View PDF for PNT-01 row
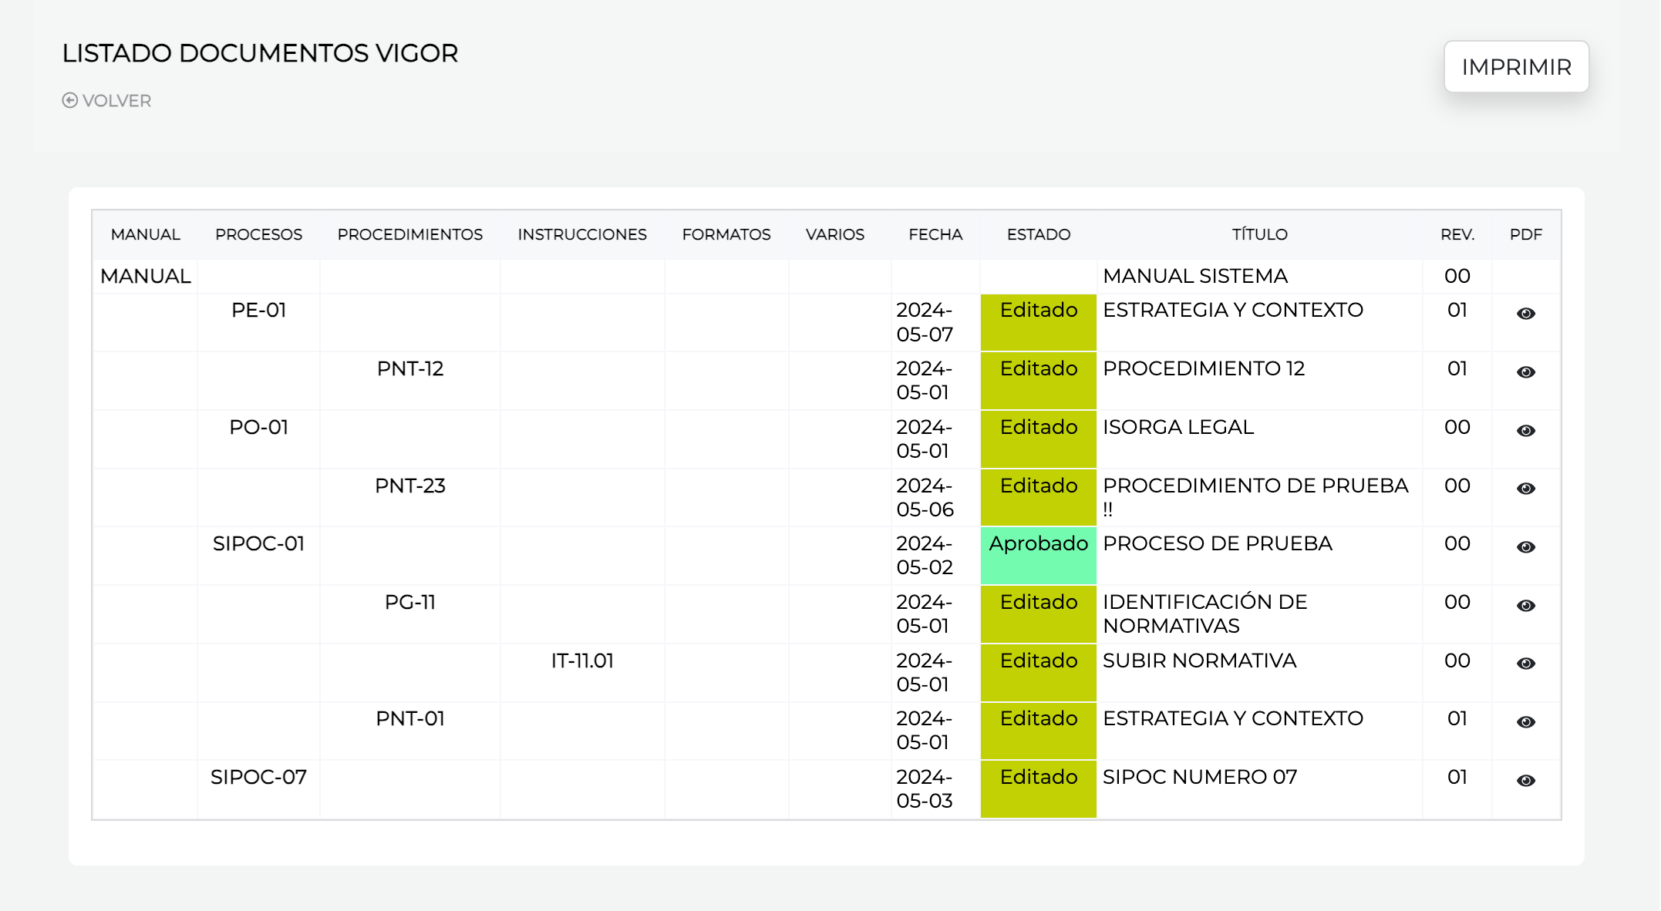 pos(1525,722)
